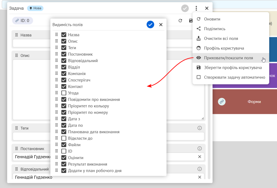Uncheck the Файли checkbox
Image resolution: width=277 pixels, height=188 pixels.
click(x=64, y=145)
